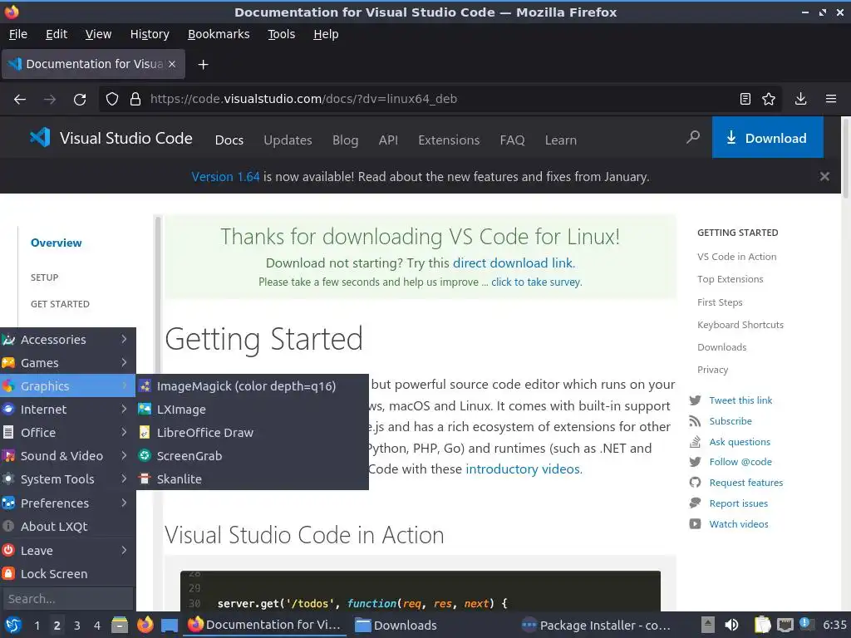The height and width of the screenshot is (638, 851).
Task: Dismiss the Version 1.64 announcement banner
Action: click(x=824, y=176)
